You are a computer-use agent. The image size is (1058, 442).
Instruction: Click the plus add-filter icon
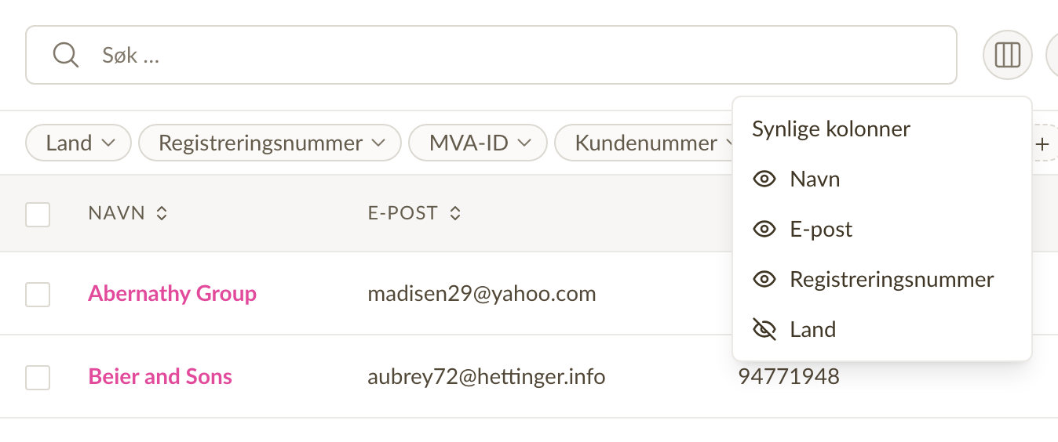coord(1042,143)
